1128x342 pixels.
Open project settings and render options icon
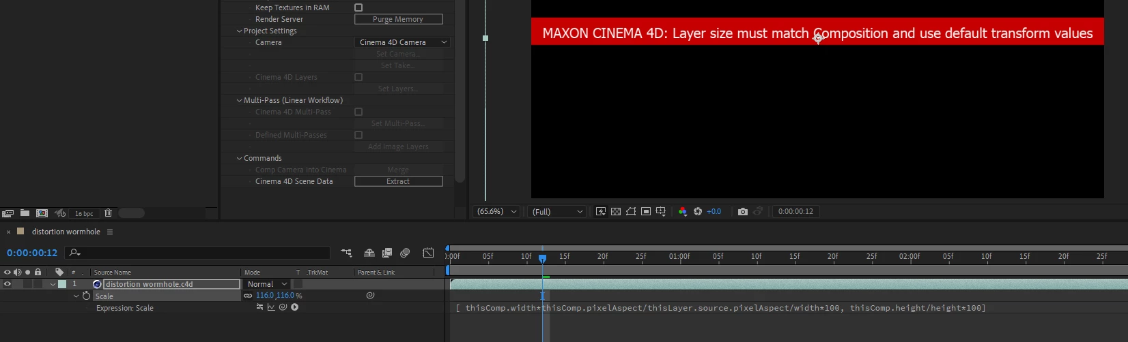60,213
